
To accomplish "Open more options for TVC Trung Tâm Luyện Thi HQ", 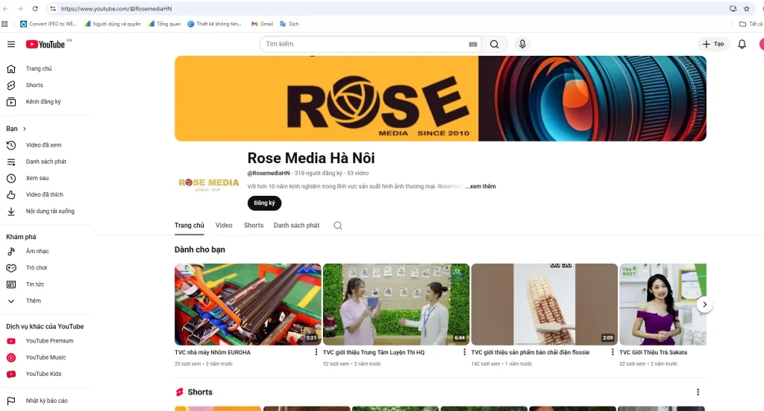I will tap(464, 352).
